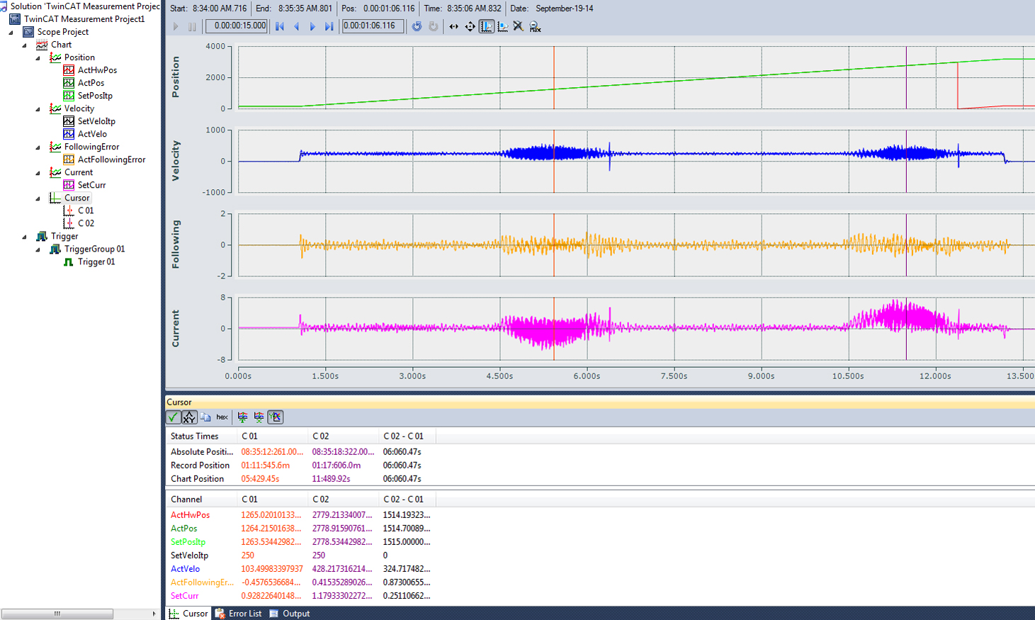Screen dimensions: 1035x620
Task: Click the Trigger 01 icon in the tree
Action: 69,262
